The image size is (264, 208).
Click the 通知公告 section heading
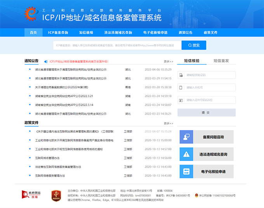[x=31, y=61]
